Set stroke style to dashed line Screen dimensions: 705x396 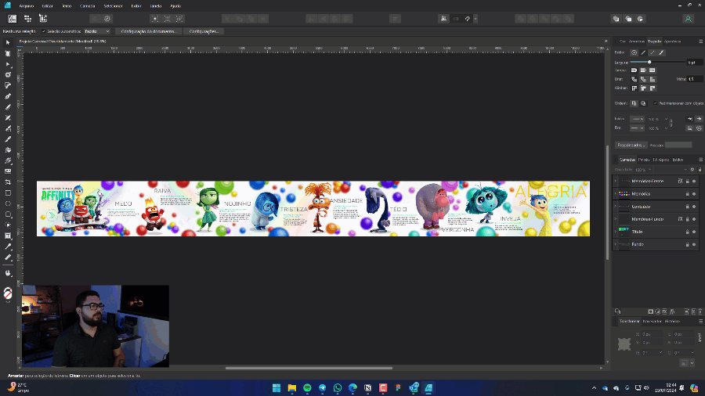(653, 52)
